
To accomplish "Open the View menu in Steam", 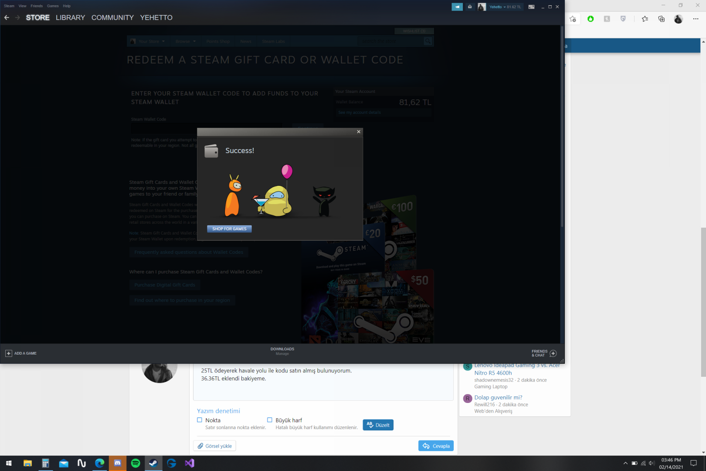I will (x=23, y=6).
